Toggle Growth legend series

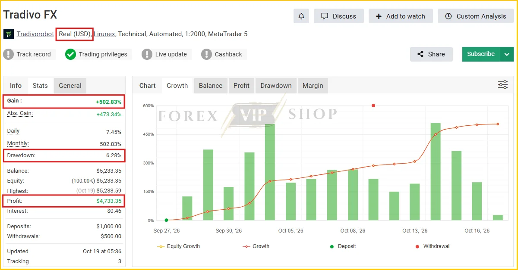[x=256, y=246]
